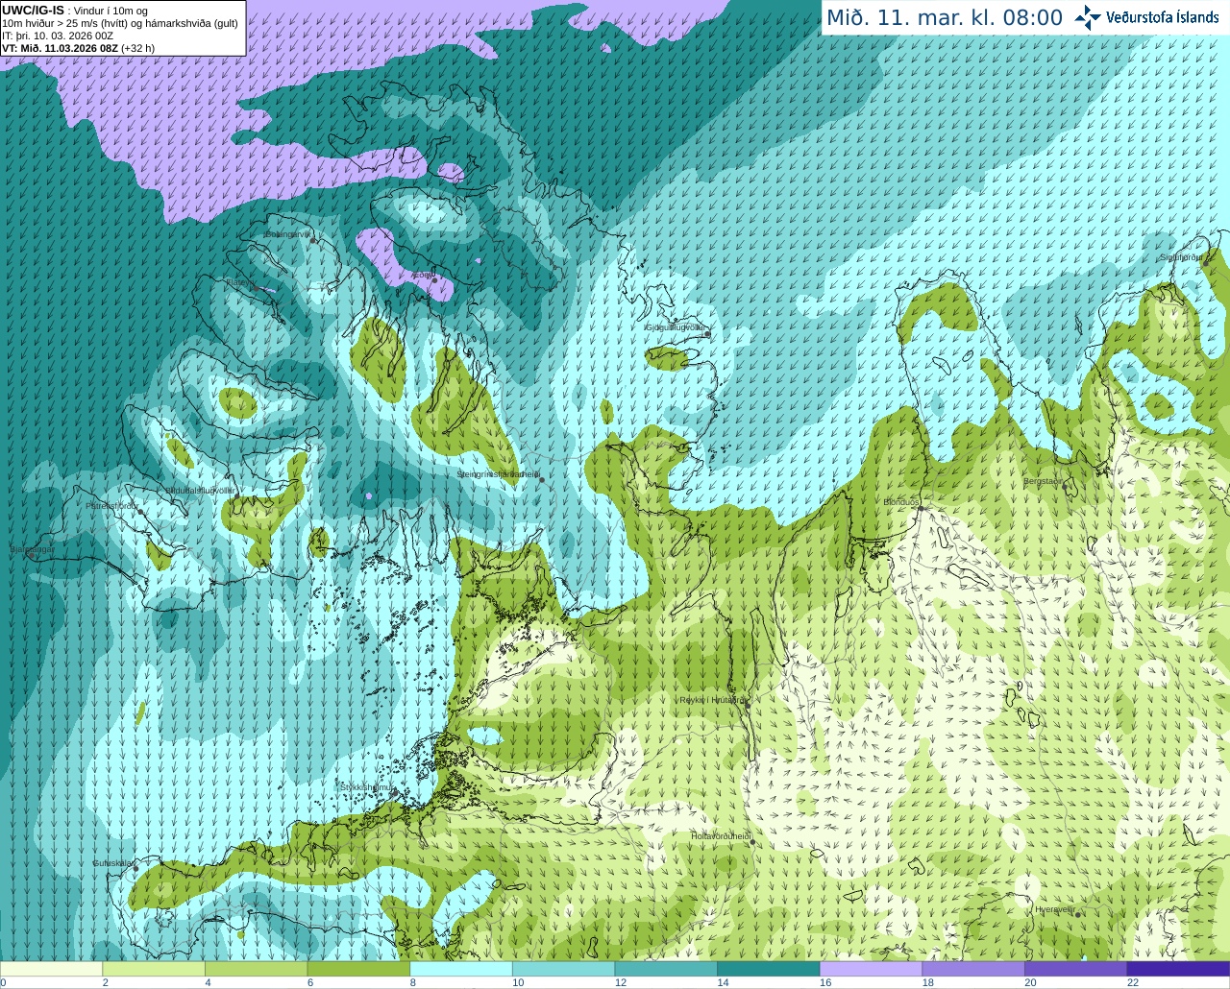The image size is (1230, 989).
Task: Click the 20–22 m/s violet legend swatch
Action: 1076,969
